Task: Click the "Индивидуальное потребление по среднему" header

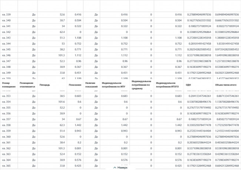Action: tap(141, 85)
